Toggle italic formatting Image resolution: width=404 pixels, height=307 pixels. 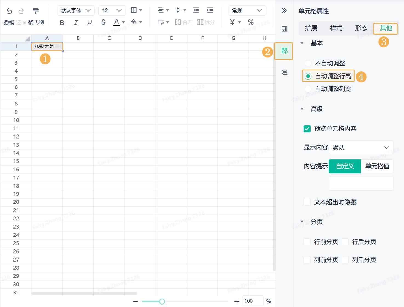click(76, 22)
